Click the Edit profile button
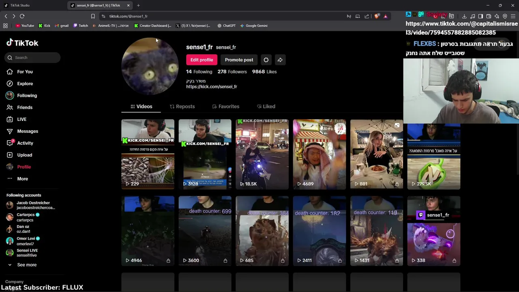This screenshot has height=292, width=519. click(x=202, y=60)
